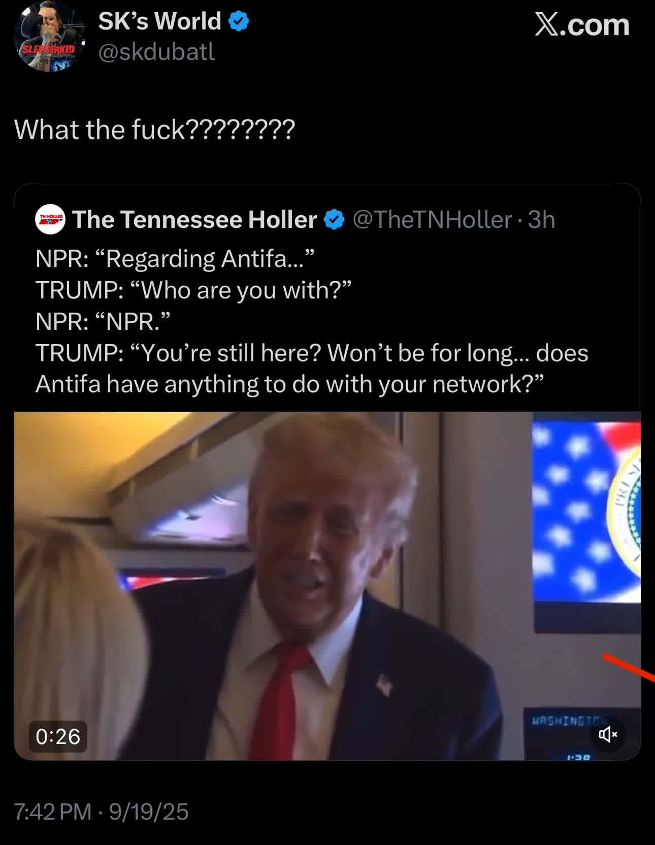Click The Tennessee Holler display name
Screen dimensions: 655x845
(194, 220)
